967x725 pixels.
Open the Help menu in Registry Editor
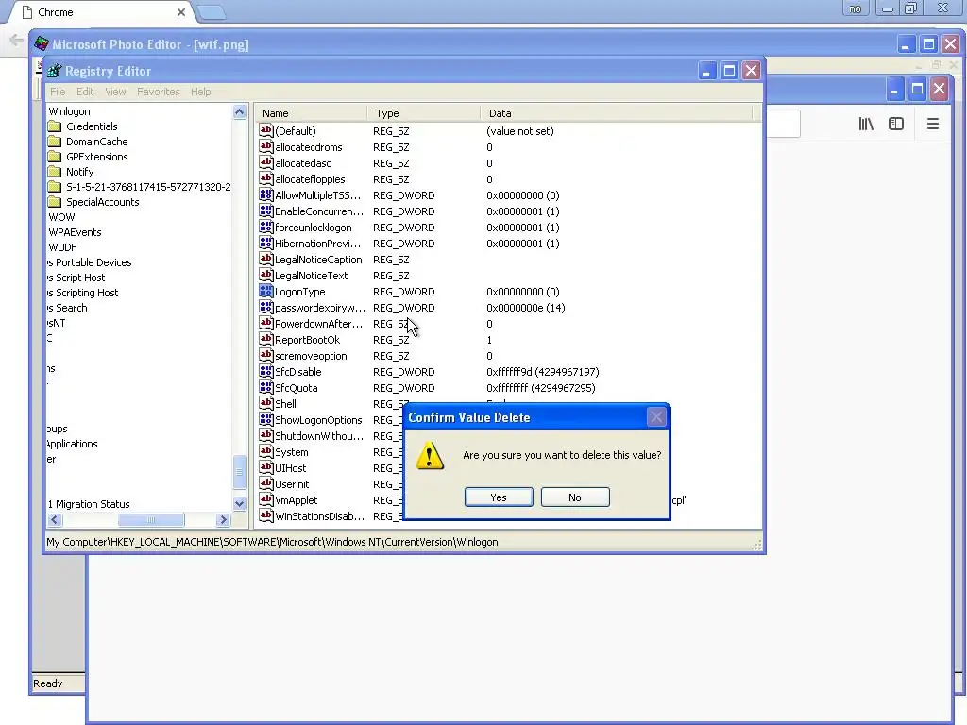click(200, 92)
